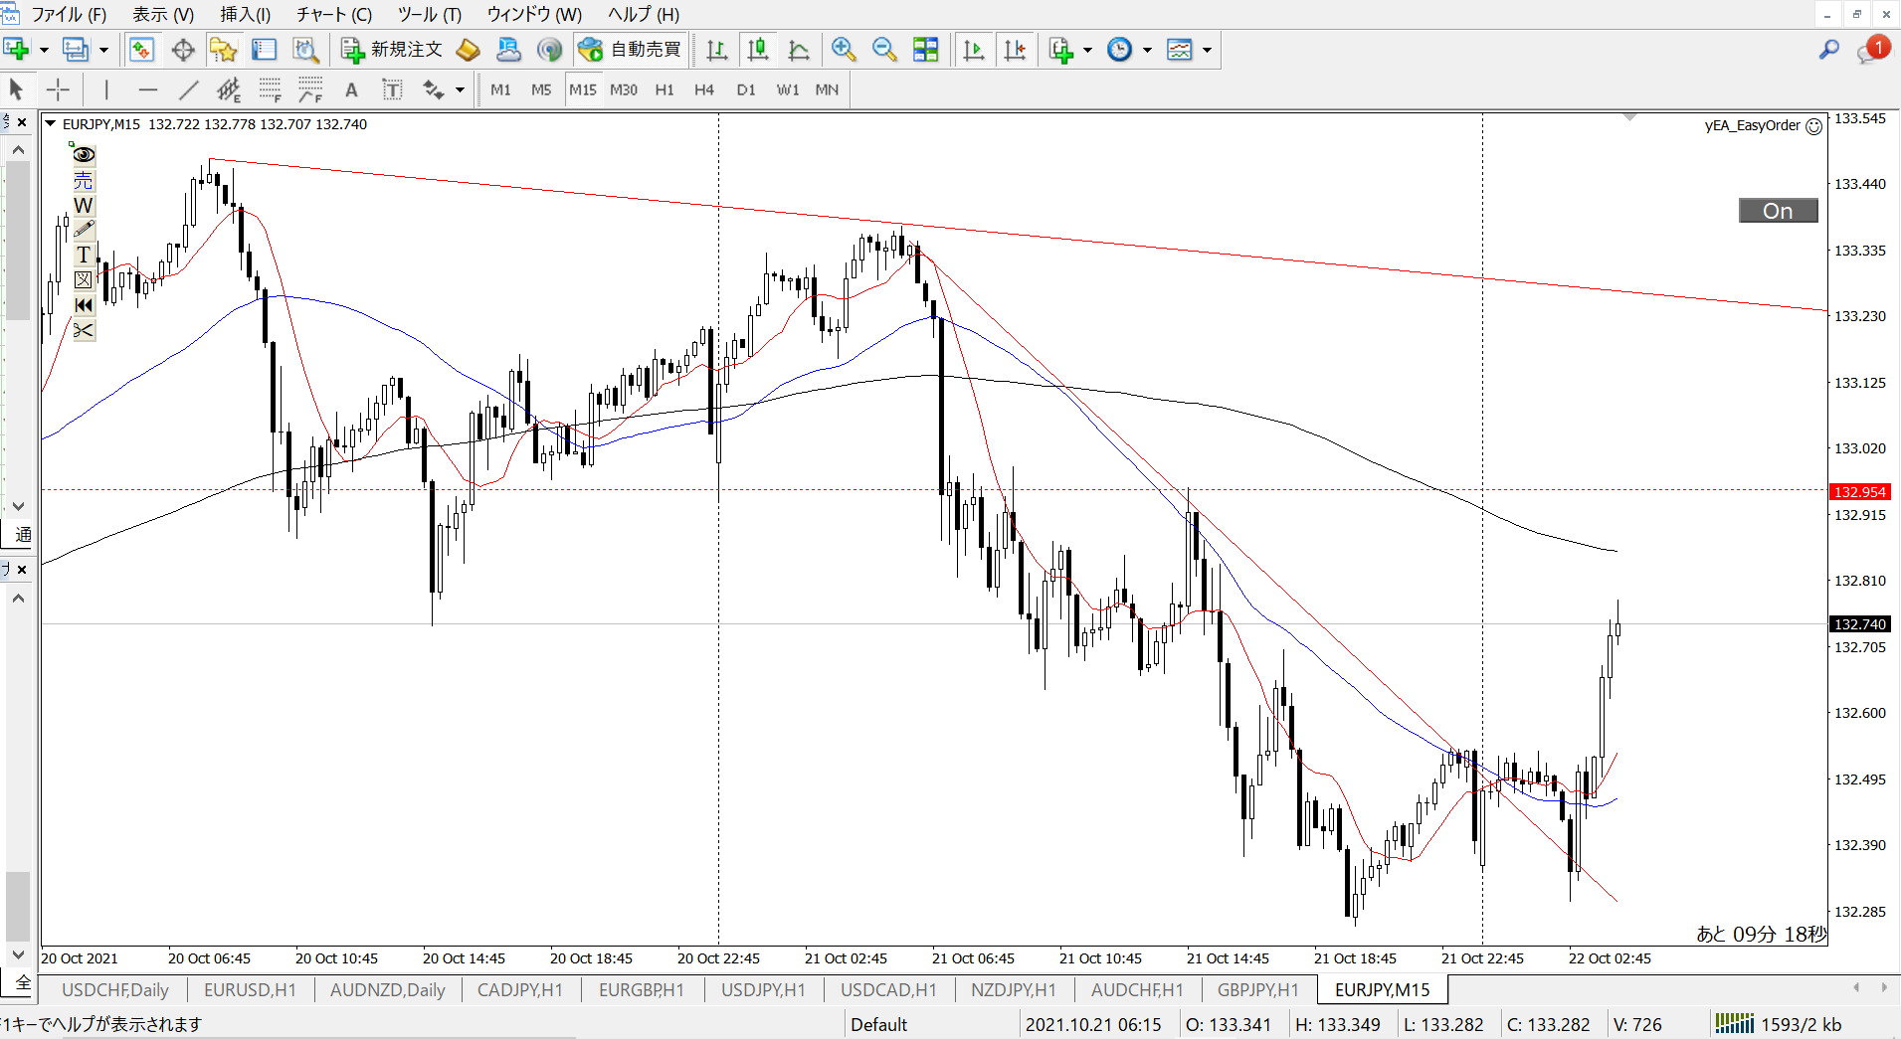Zoom in on the chart
Viewport: 1901px width, 1039px height.
pyautogui.click(x=844, y=49)
